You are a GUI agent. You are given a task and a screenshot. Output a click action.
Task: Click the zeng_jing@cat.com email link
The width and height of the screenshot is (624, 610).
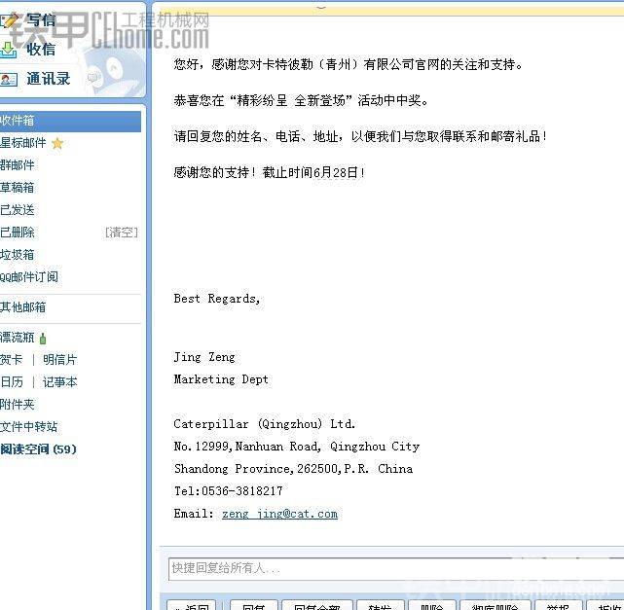pyautogui.click(x=279, y=514)
